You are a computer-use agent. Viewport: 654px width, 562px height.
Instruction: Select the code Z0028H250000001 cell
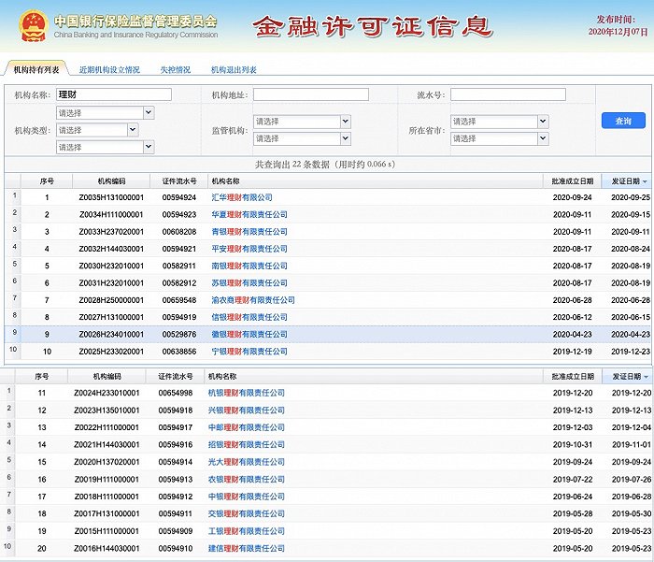[x=111, y=300]
